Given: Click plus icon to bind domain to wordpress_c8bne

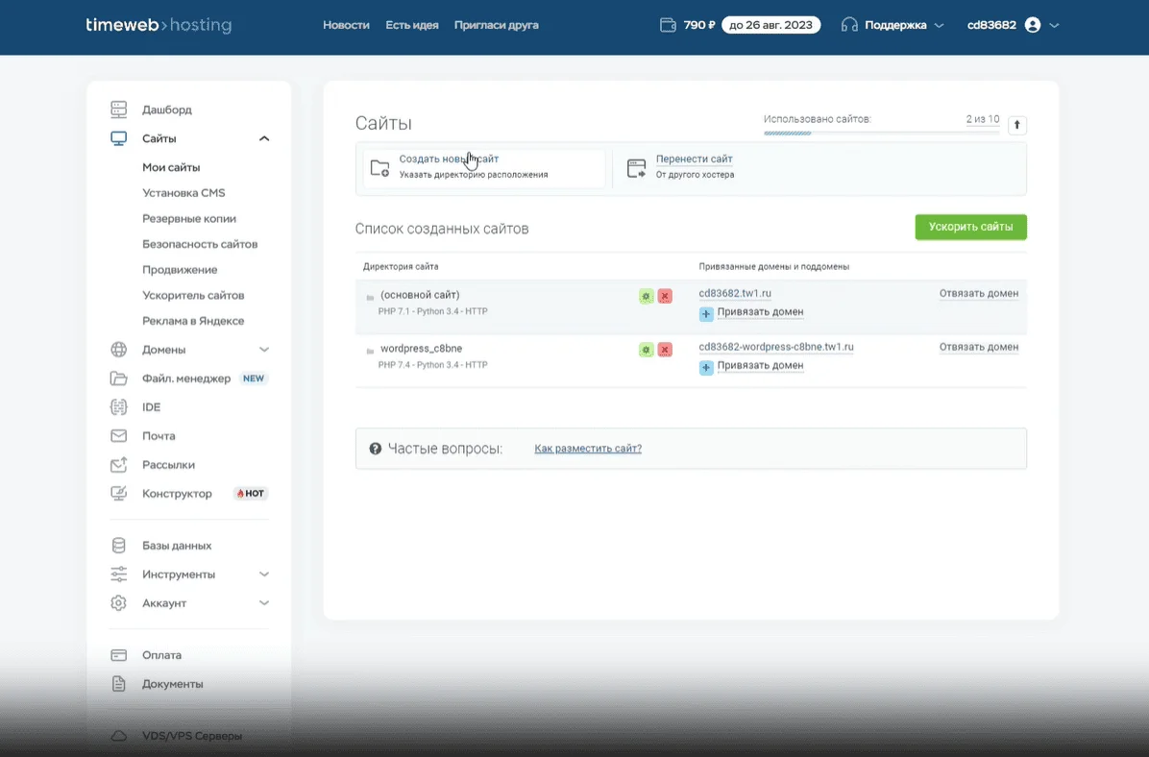Looking at the screenshot, I should click(x=706, y=367).
